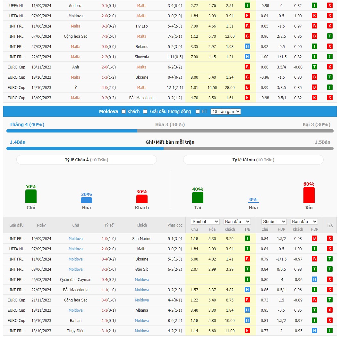Click red B T/B icon in Cộng hòa Séc 3-0 Moldova row
Screen dimensions: 340x337
(247, 300)
